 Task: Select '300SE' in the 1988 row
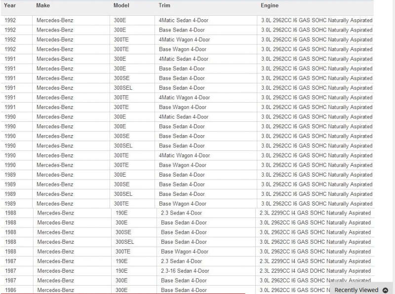[x=123, y=232]
